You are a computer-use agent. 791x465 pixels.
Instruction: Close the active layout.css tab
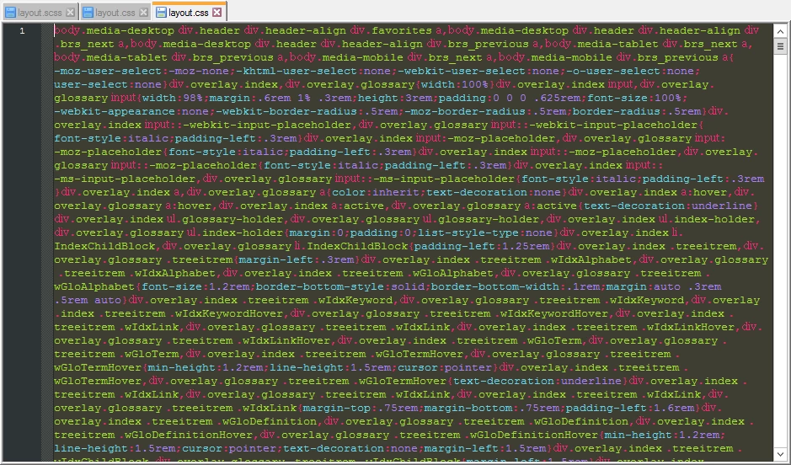pyautogui.click(x=217, y=12)
